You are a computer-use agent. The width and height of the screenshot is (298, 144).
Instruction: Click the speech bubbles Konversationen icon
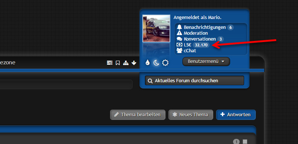point(179,39)
